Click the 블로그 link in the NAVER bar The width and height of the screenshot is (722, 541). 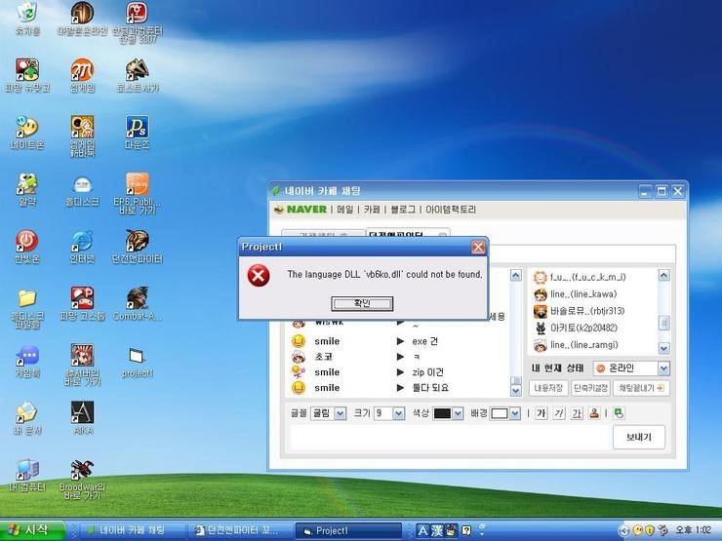(x=402, y=210)
